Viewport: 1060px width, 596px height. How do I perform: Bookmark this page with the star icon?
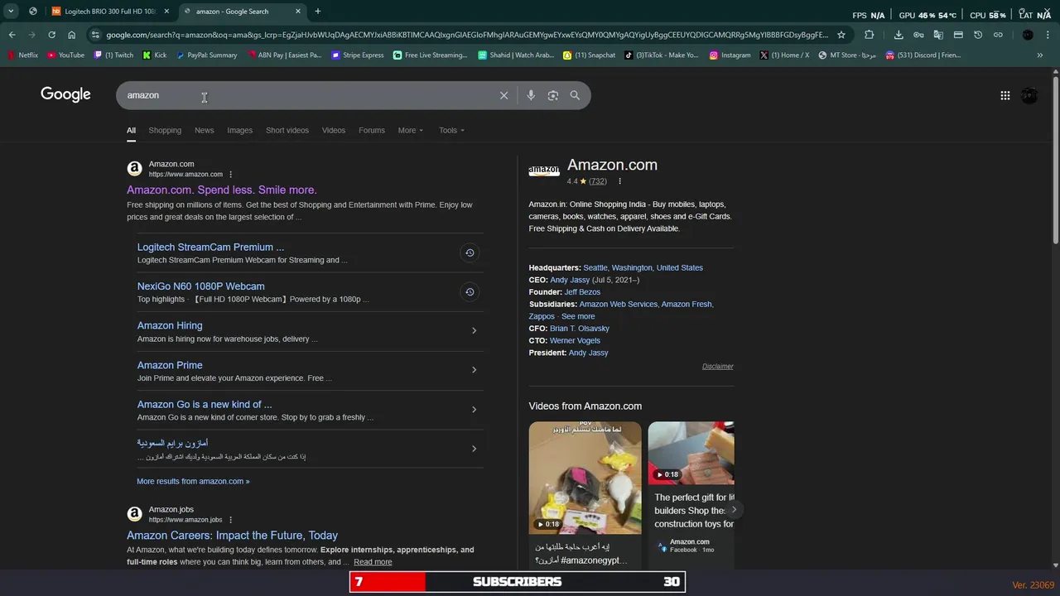pyautogui.click(x=841, y=35)
